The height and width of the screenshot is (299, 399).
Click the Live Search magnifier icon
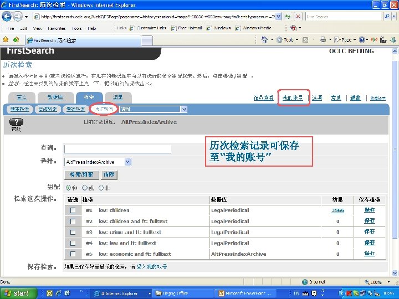point(387,17)
